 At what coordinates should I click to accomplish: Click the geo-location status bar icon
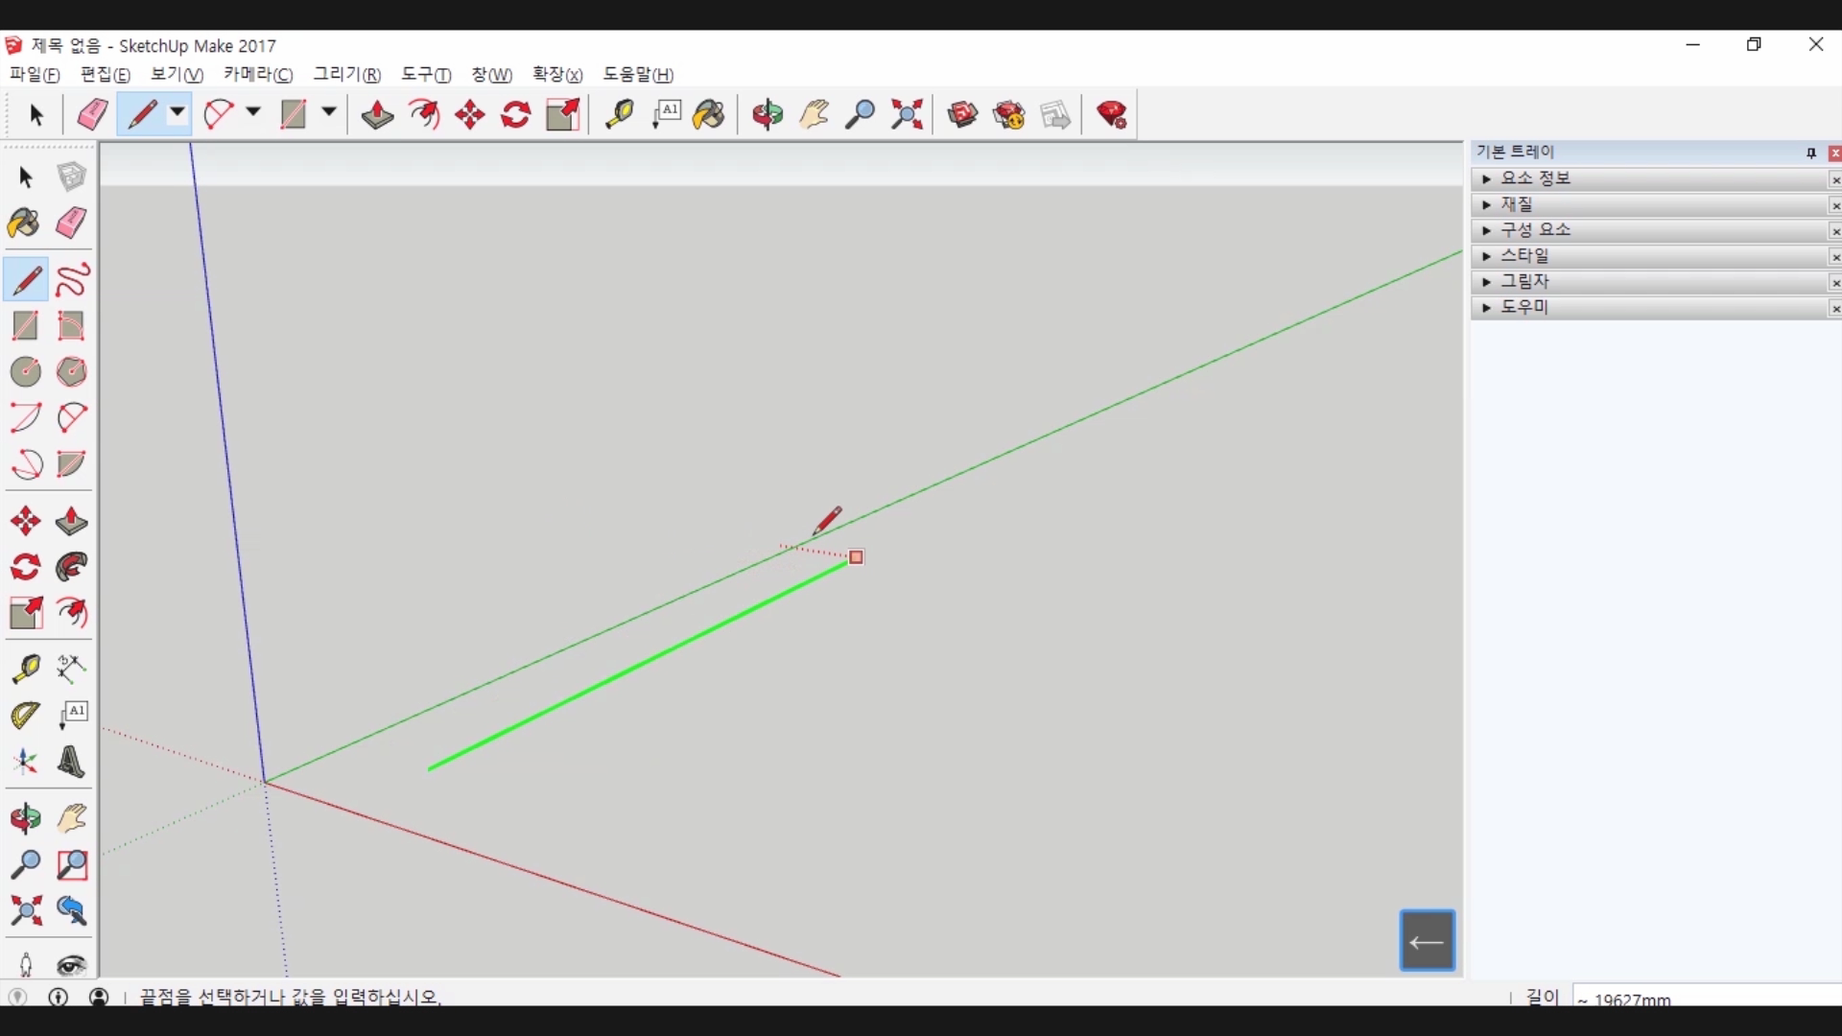point(17,997)
